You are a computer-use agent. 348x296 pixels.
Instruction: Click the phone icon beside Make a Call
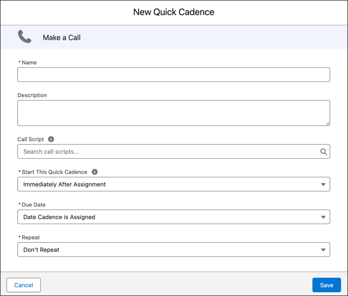point(25,37)
